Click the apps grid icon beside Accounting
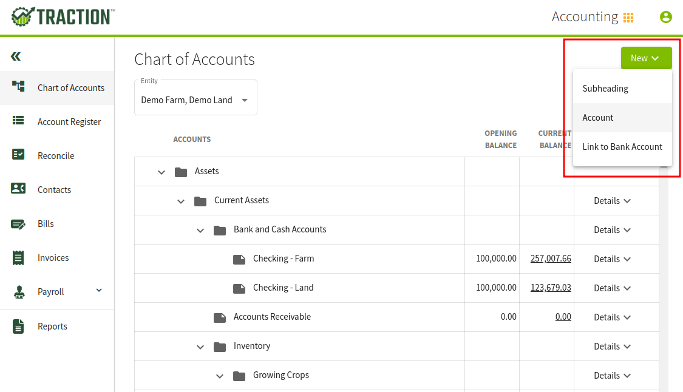 [x=628, y=17]
